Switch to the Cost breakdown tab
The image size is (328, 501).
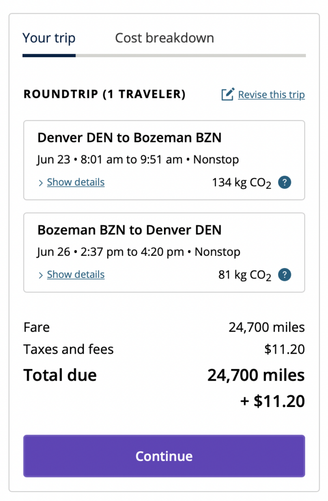tap(164, 38)
